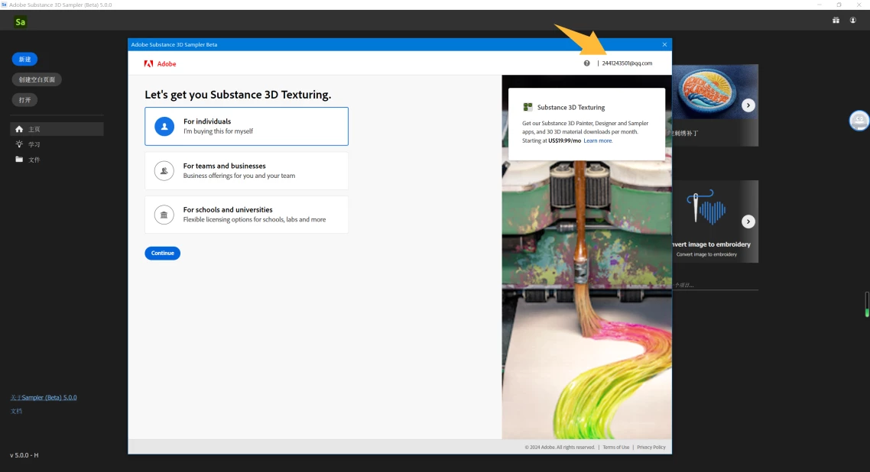Viewport: 870px width, 472px height.
Task: Click the home icon beside 主页
Action: [x=19, y=129]
